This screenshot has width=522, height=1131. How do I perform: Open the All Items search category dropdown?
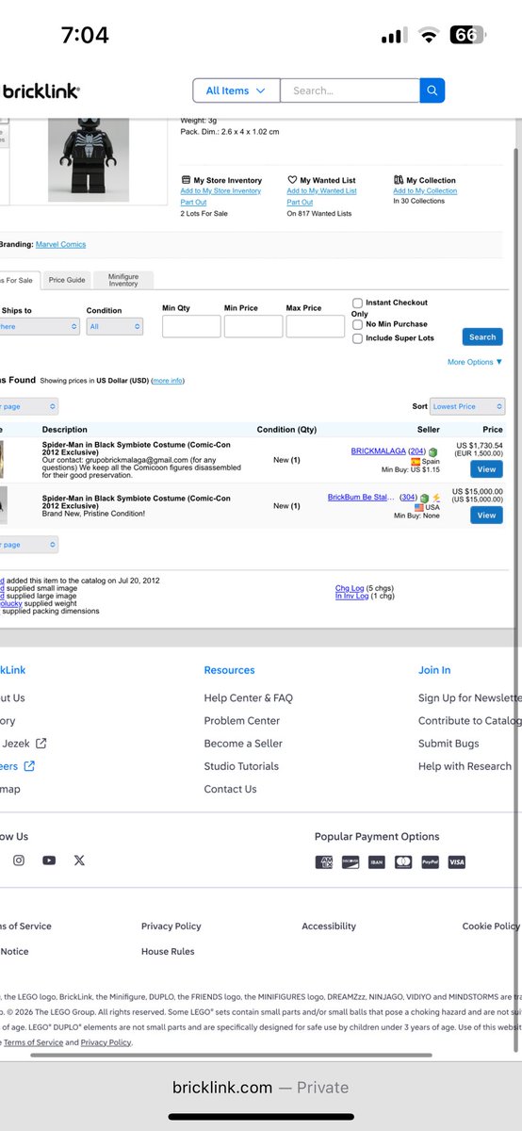pos(237,90)
